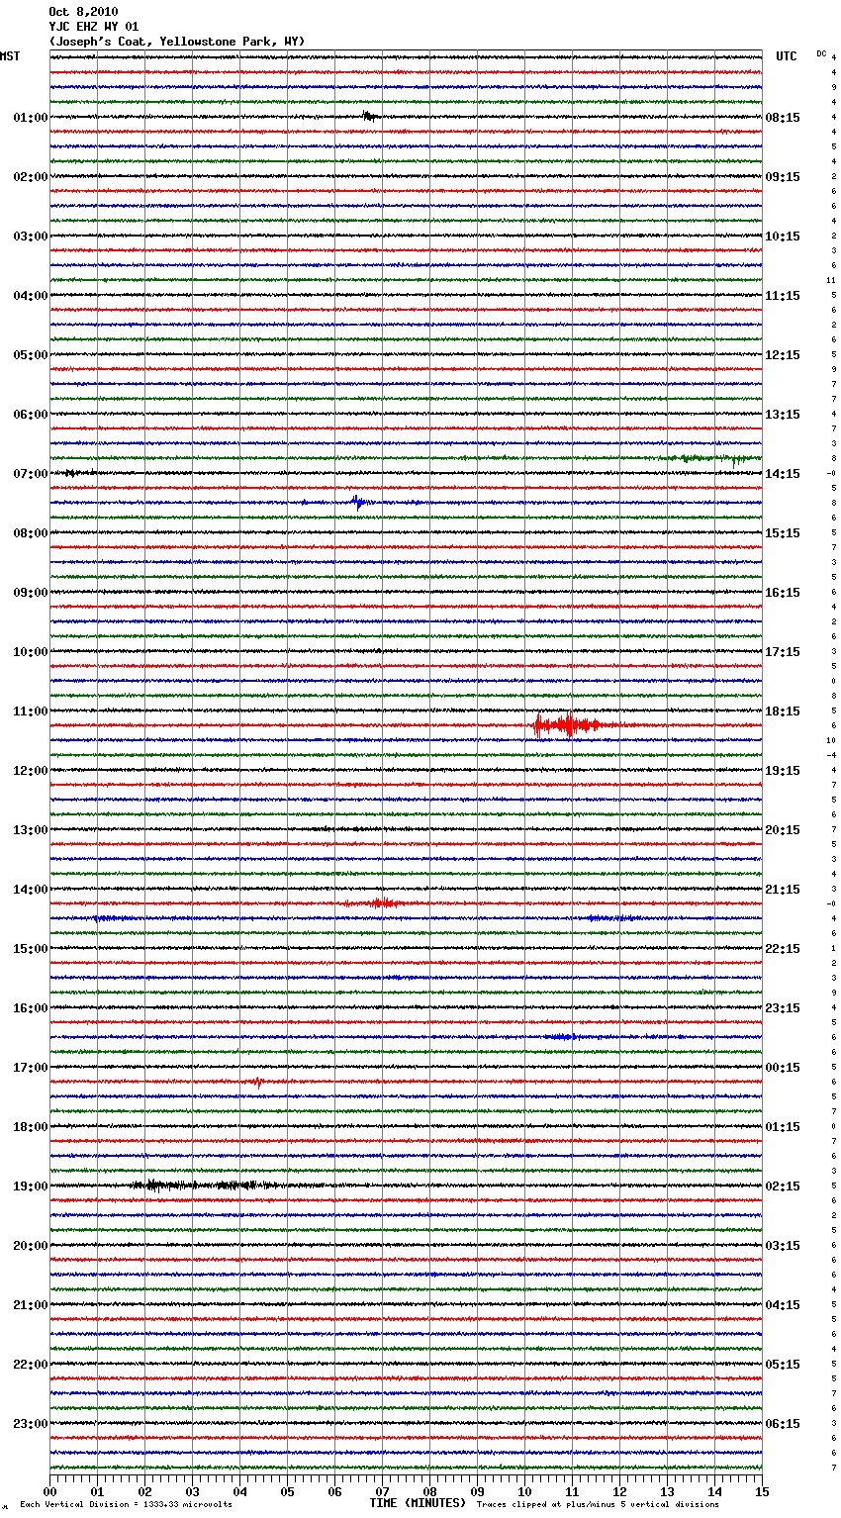Click the MST time label '03:00'

point(30,237)
